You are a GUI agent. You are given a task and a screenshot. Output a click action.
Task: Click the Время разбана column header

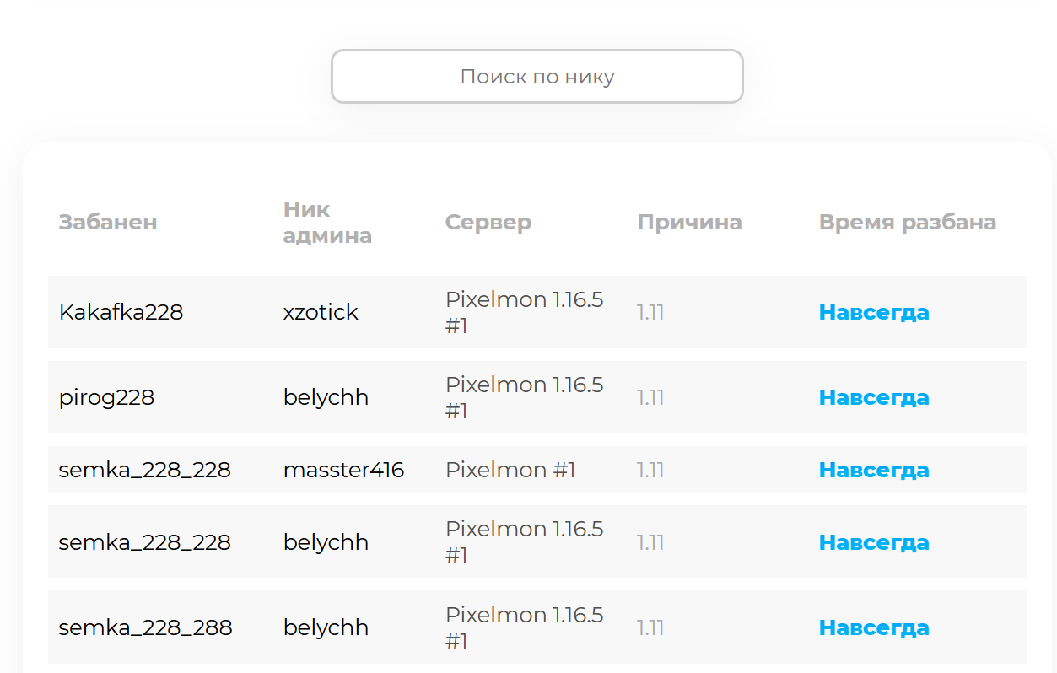(x=907, y=222)
